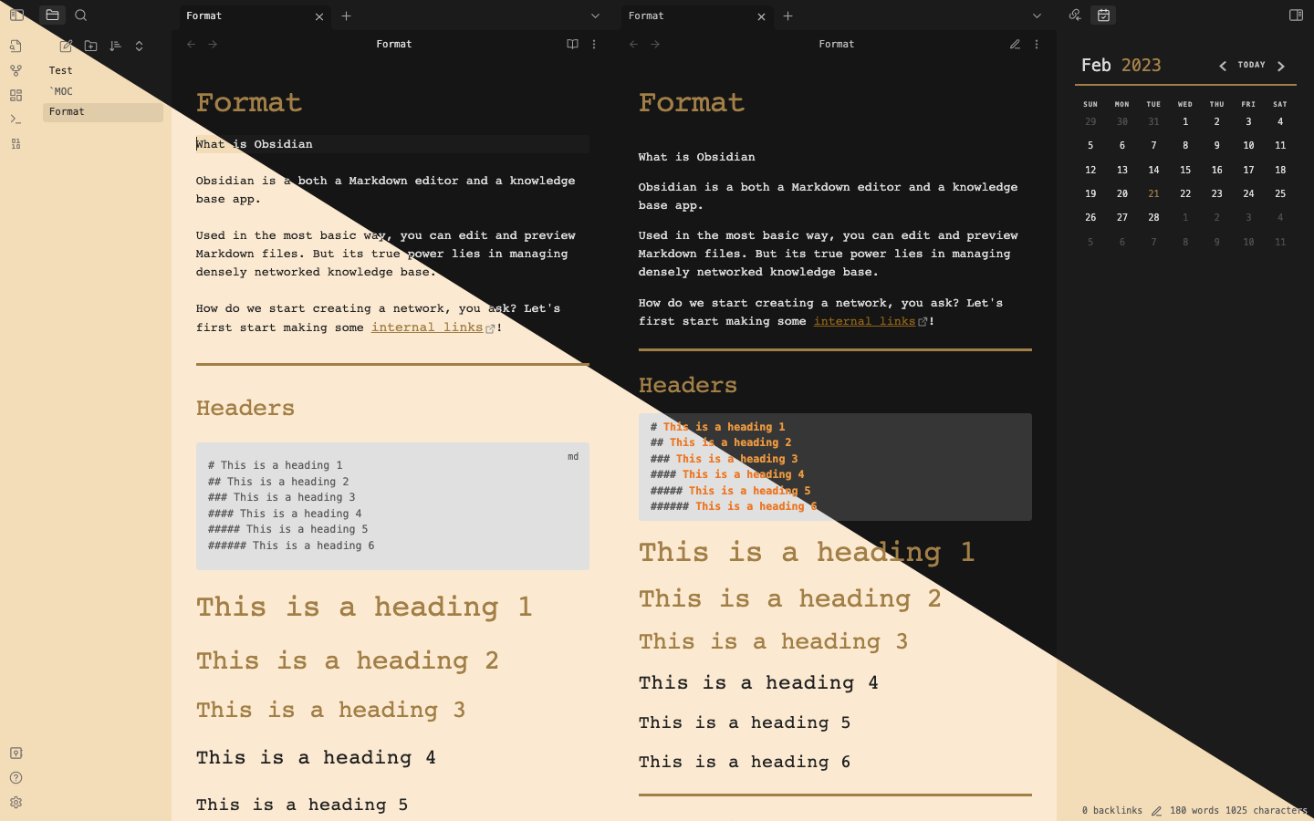Screen dimensions: 1314x821
Task: Select February 21 in the calendar
Action: (x=1153, y=193)
